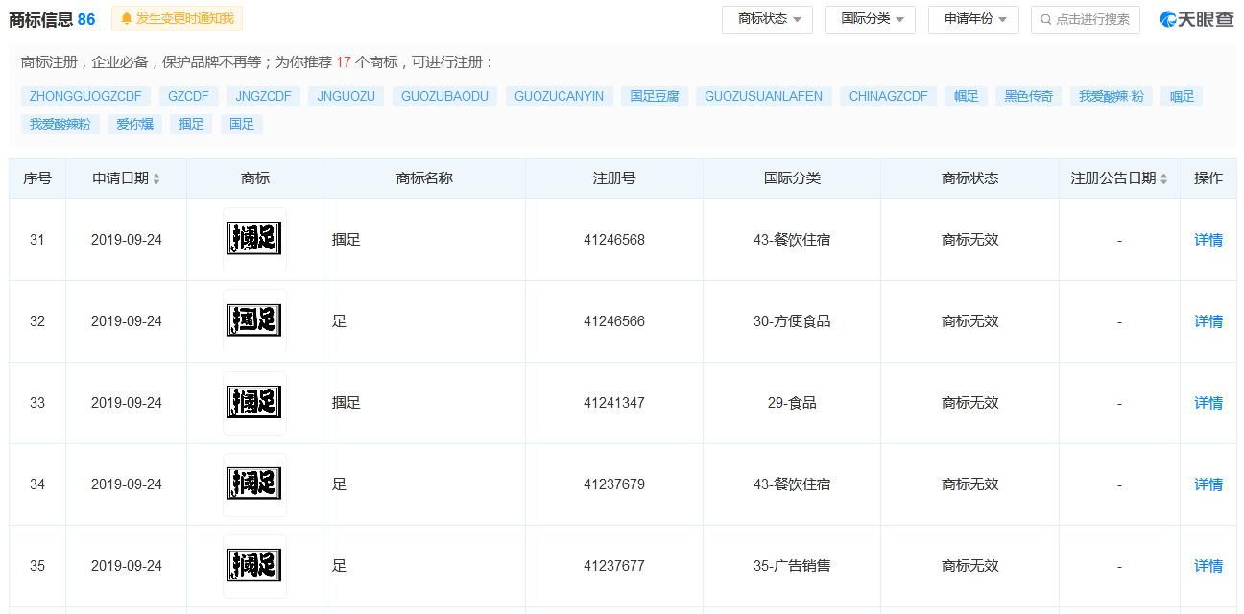Click the 黑色传奇 trademark tag
Viewport: 1244px width, 614px height.
pyautogui.click(x=1027, y=96)
